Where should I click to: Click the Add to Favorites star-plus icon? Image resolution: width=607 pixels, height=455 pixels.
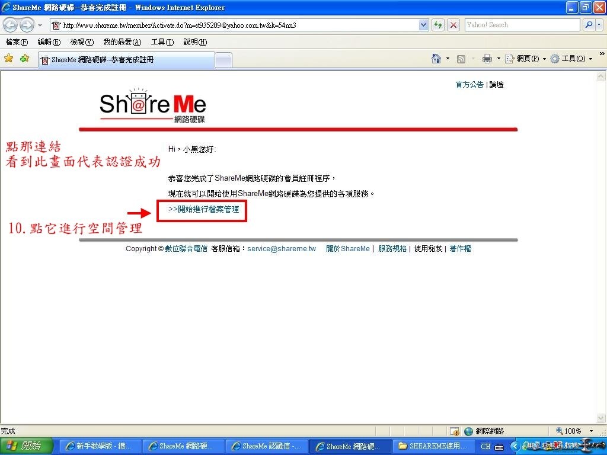pyautogui.click(x=24, y=59)
